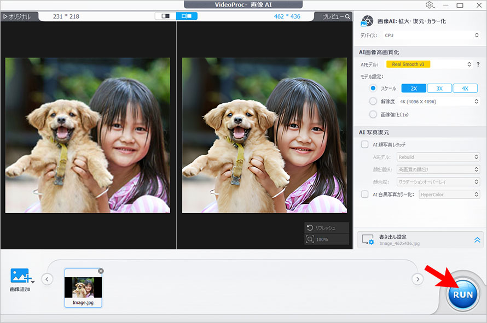The height and width of the screenshot is (323, 487).
Task: Open the 顔合成 グラデーションオーバーレイ dropdown
Action: (438, 182)
